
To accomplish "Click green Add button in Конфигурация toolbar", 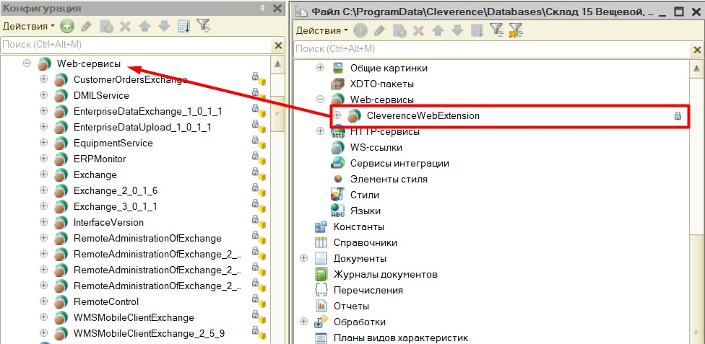I will point(67,27).
